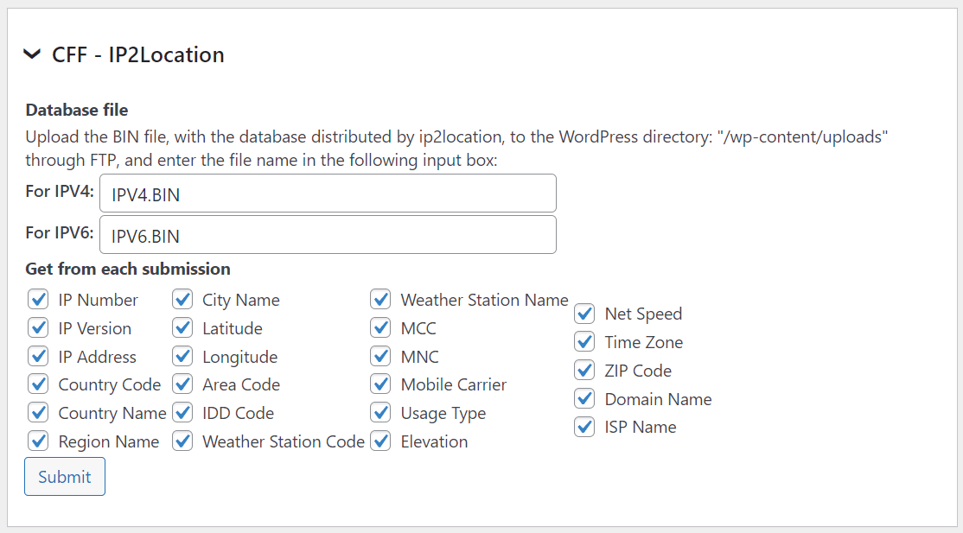Submit the IP2Location settings
This screenshot has width=963, height=533.
pyautogui.click(x=65, y=477)
